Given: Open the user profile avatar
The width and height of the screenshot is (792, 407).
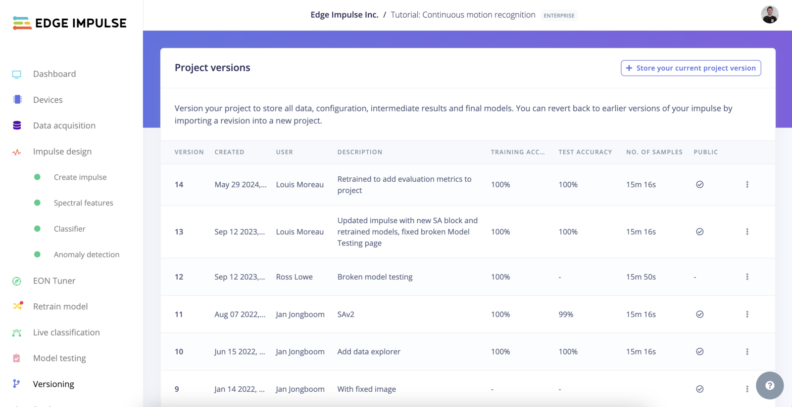Looking at the screenshot, I should [x=769, y=15].
